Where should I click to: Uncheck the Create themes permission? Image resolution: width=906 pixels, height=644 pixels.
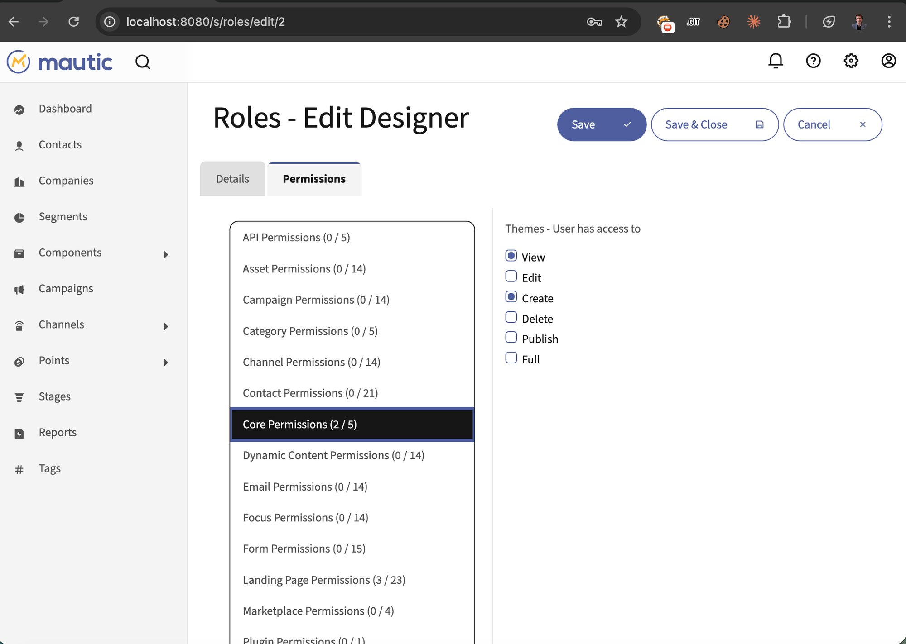[511, 297]
